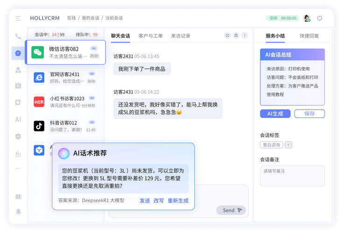Click the 当前会话 breadcrumb
343x233 pixels.
114,18
